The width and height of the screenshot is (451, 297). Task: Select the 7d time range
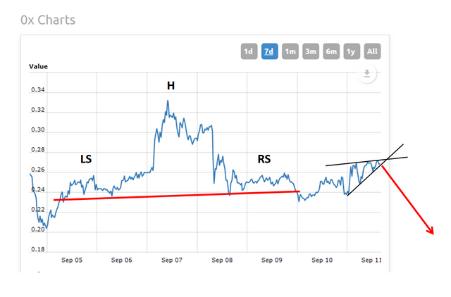tap(269, 51)
